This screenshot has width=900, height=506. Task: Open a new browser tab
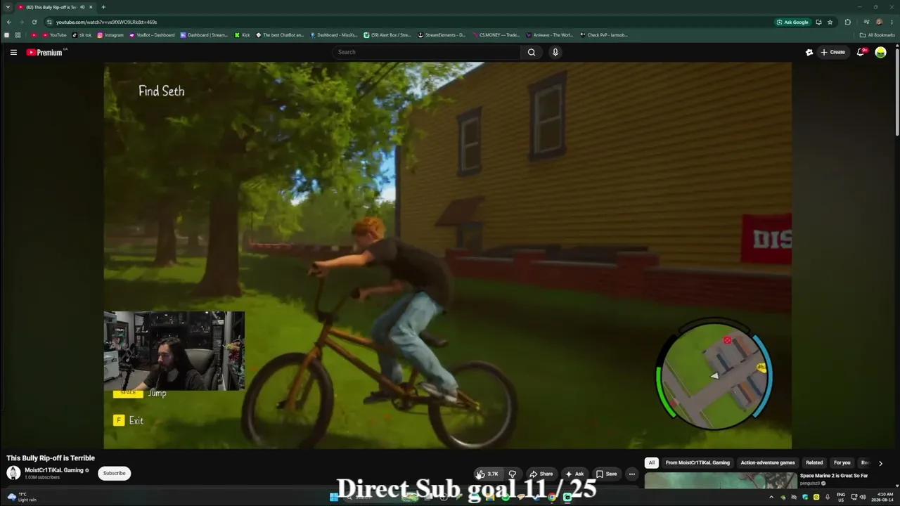pos(103,7)
